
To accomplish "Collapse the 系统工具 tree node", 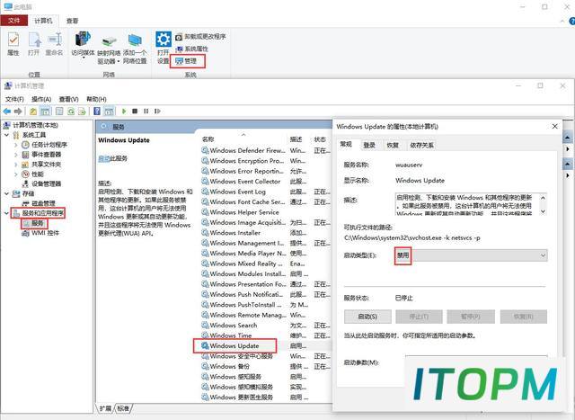I will point(6,135).
